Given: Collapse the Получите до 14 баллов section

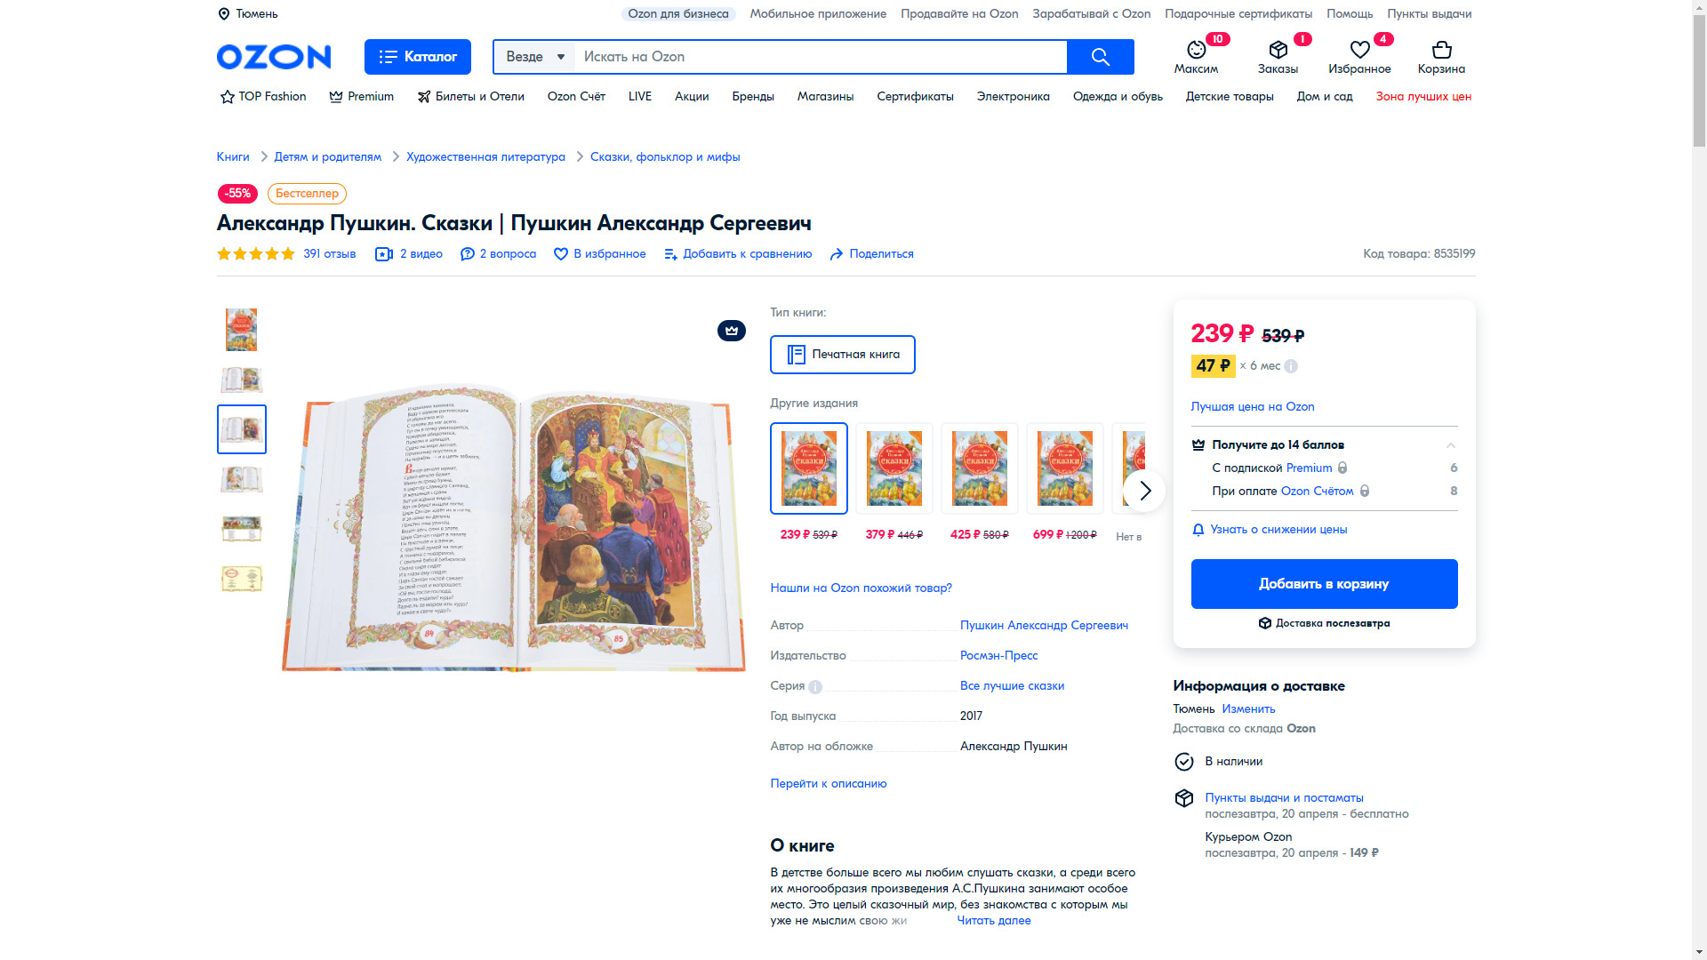Looking at the screenshot, I should [1450, 445].
